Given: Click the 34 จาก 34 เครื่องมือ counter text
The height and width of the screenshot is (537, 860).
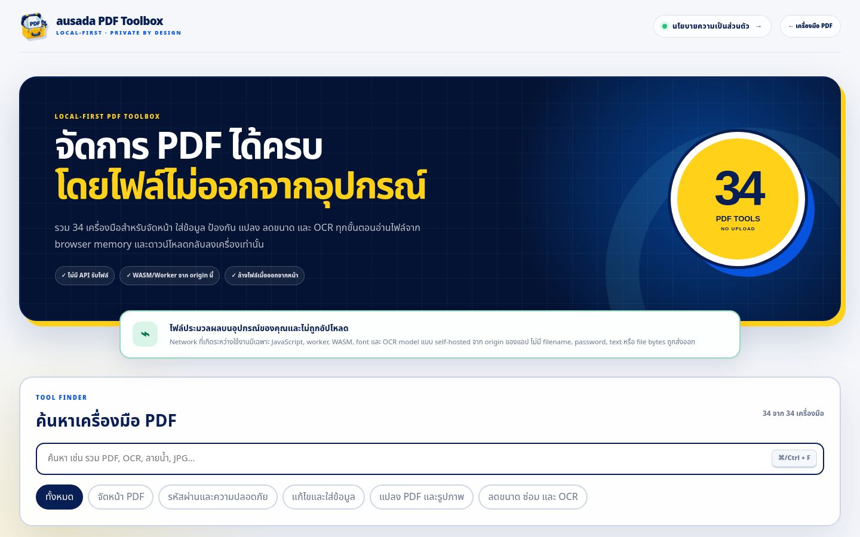Looking at the screenshot, I should coord(793,413).
